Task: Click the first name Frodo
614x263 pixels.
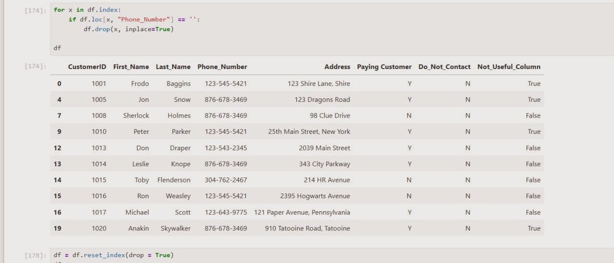Action: point(140,83)
